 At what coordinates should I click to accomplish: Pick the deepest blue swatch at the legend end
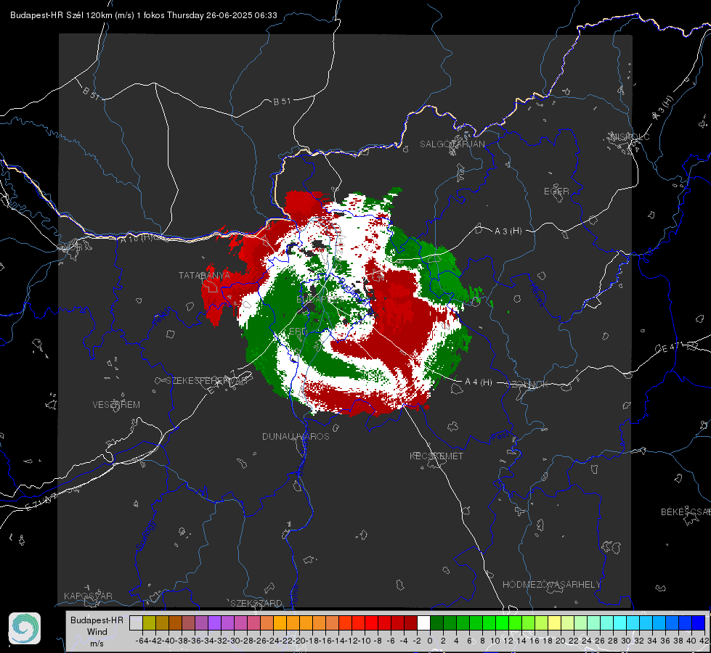699,623
